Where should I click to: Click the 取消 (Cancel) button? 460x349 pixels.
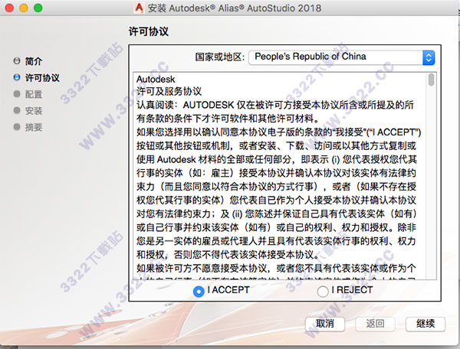[x=325, y=324]
